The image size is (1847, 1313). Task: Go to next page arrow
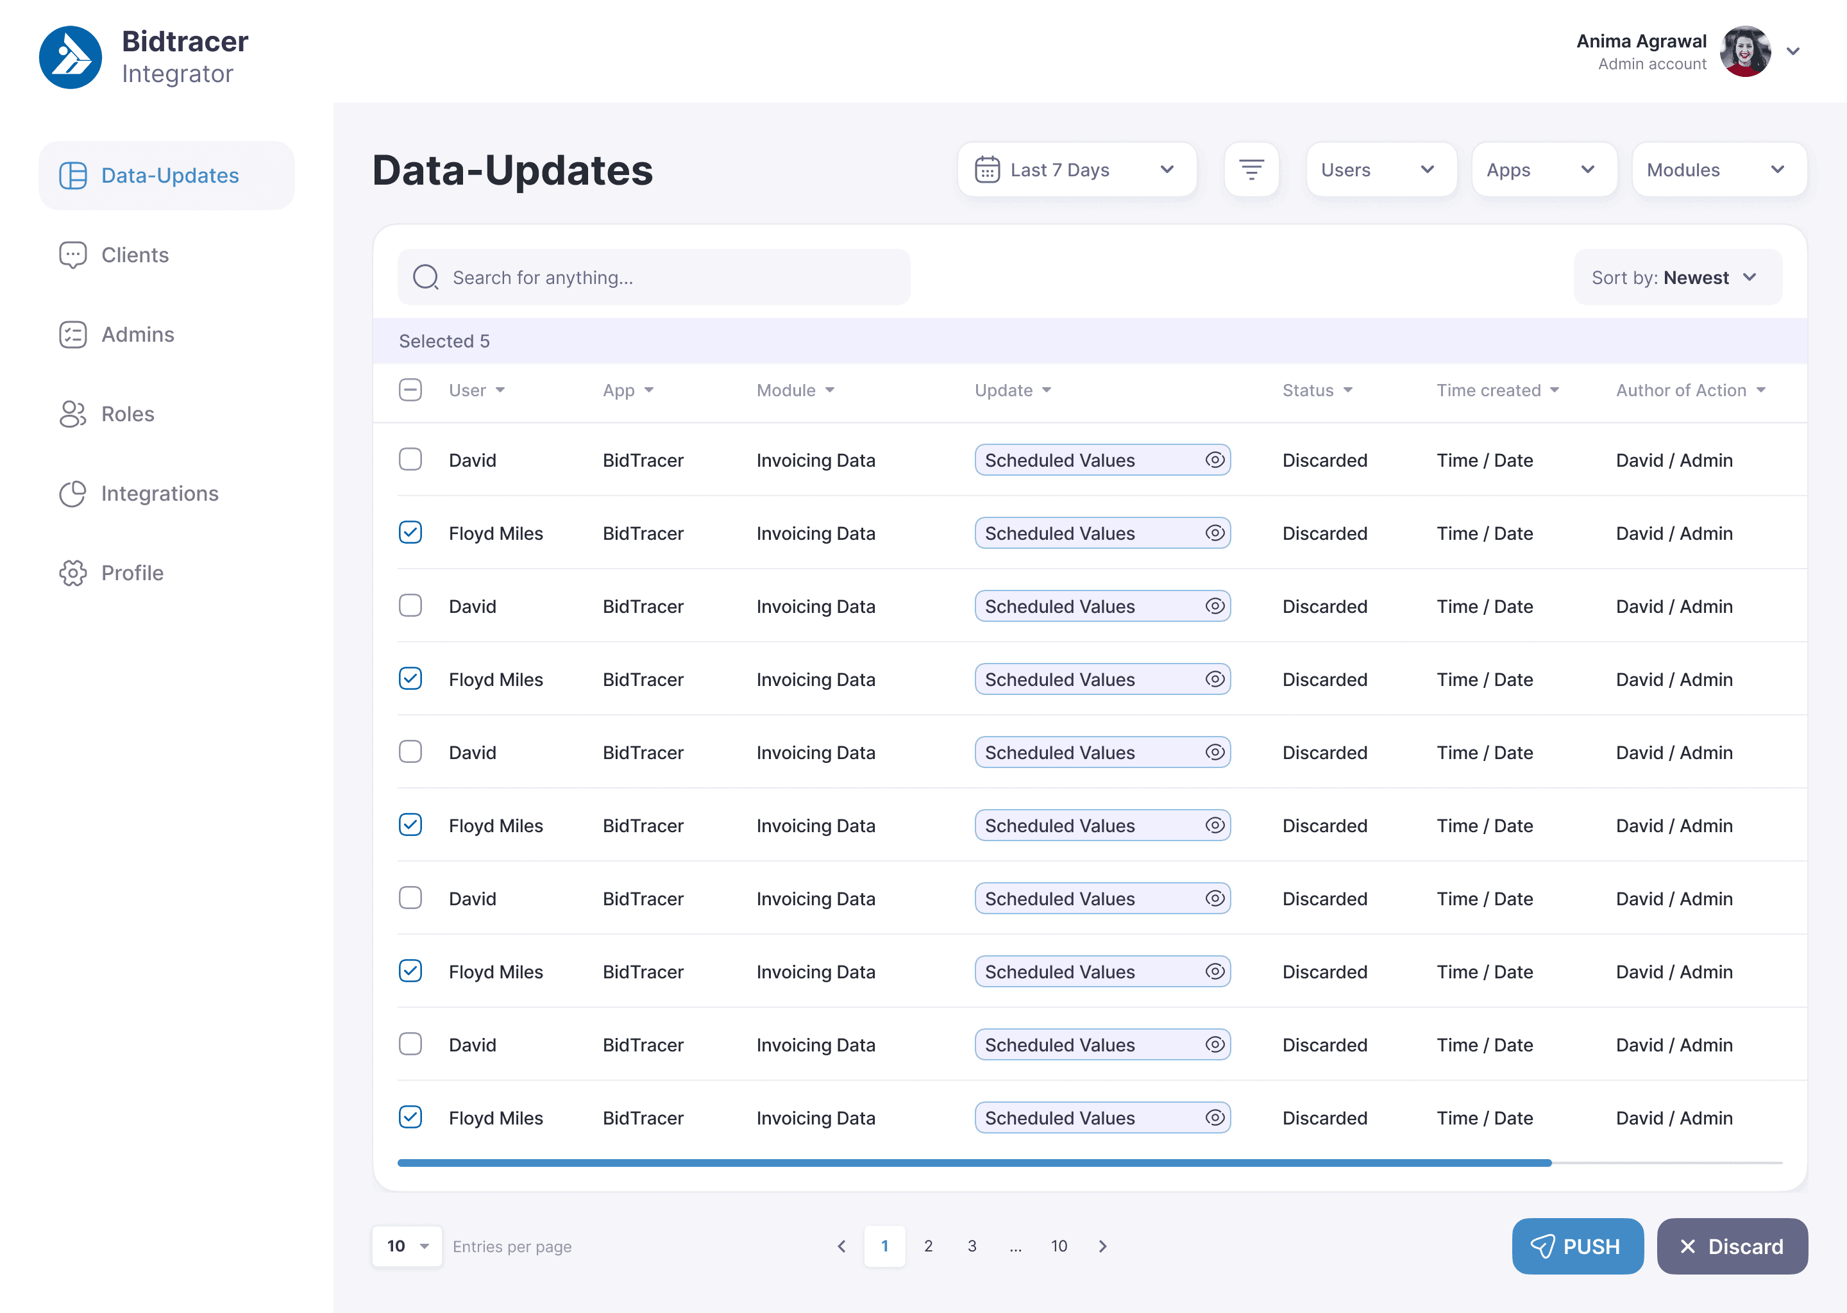(x=1103, y=1246)
